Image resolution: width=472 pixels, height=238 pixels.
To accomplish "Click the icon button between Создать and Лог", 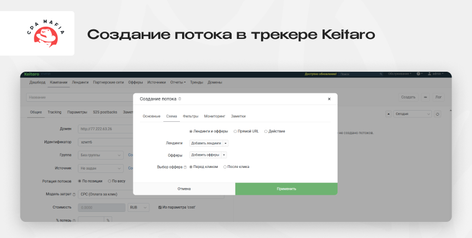I will click(425, 97).
